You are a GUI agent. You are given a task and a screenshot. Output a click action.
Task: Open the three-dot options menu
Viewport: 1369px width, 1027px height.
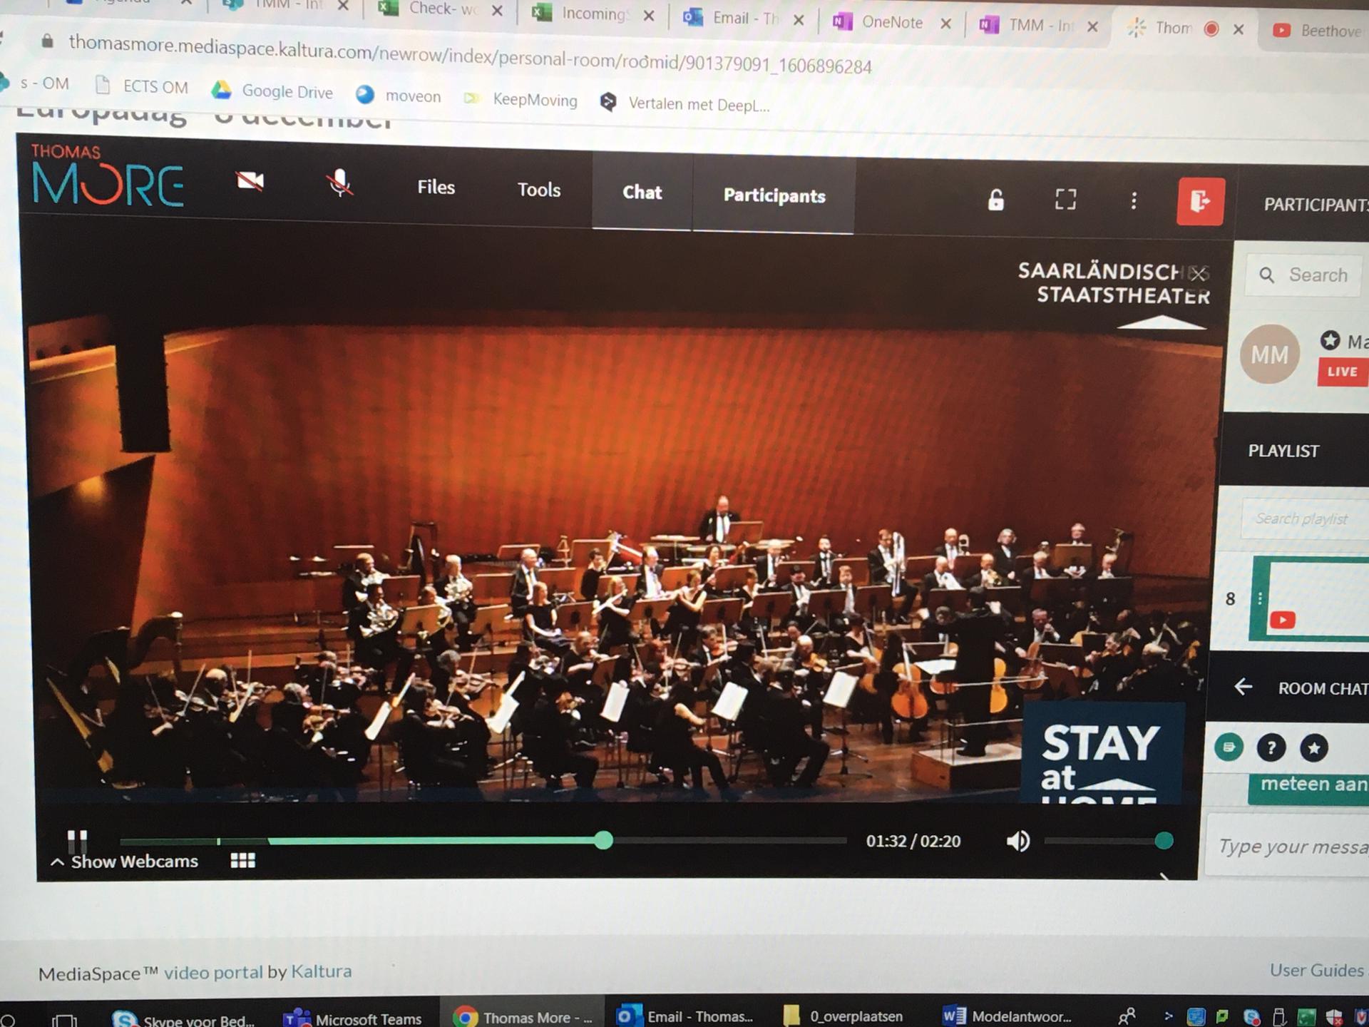(1134, 200)
